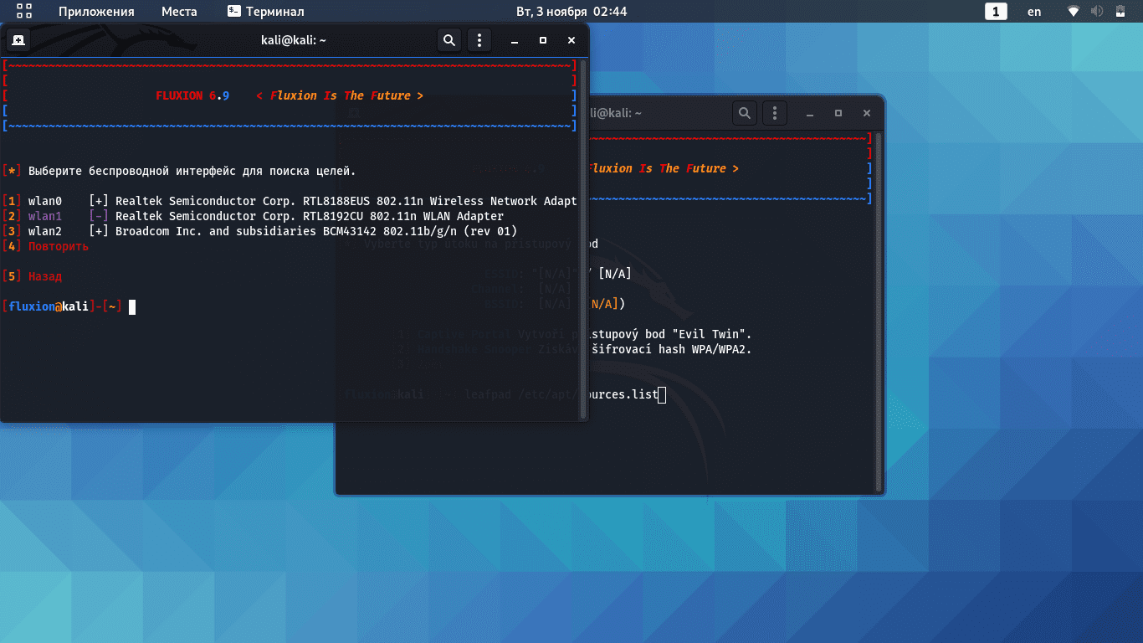
Task: Maximize the front kali@kali terminal
Action: click(543, 40)
